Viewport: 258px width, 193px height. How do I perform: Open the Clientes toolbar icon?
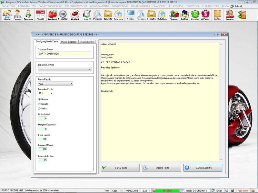click(7, 15)
